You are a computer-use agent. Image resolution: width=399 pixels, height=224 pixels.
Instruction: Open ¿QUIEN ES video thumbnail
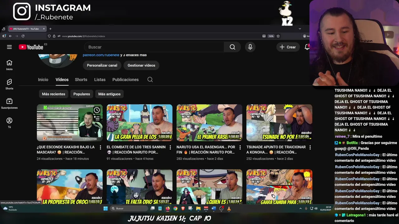pyautogui.click(x=209, y=187)
